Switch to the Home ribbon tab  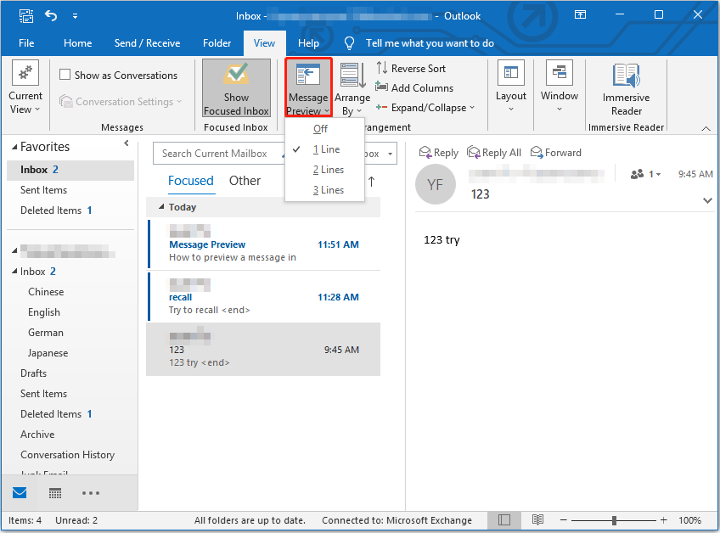(77, 43)
